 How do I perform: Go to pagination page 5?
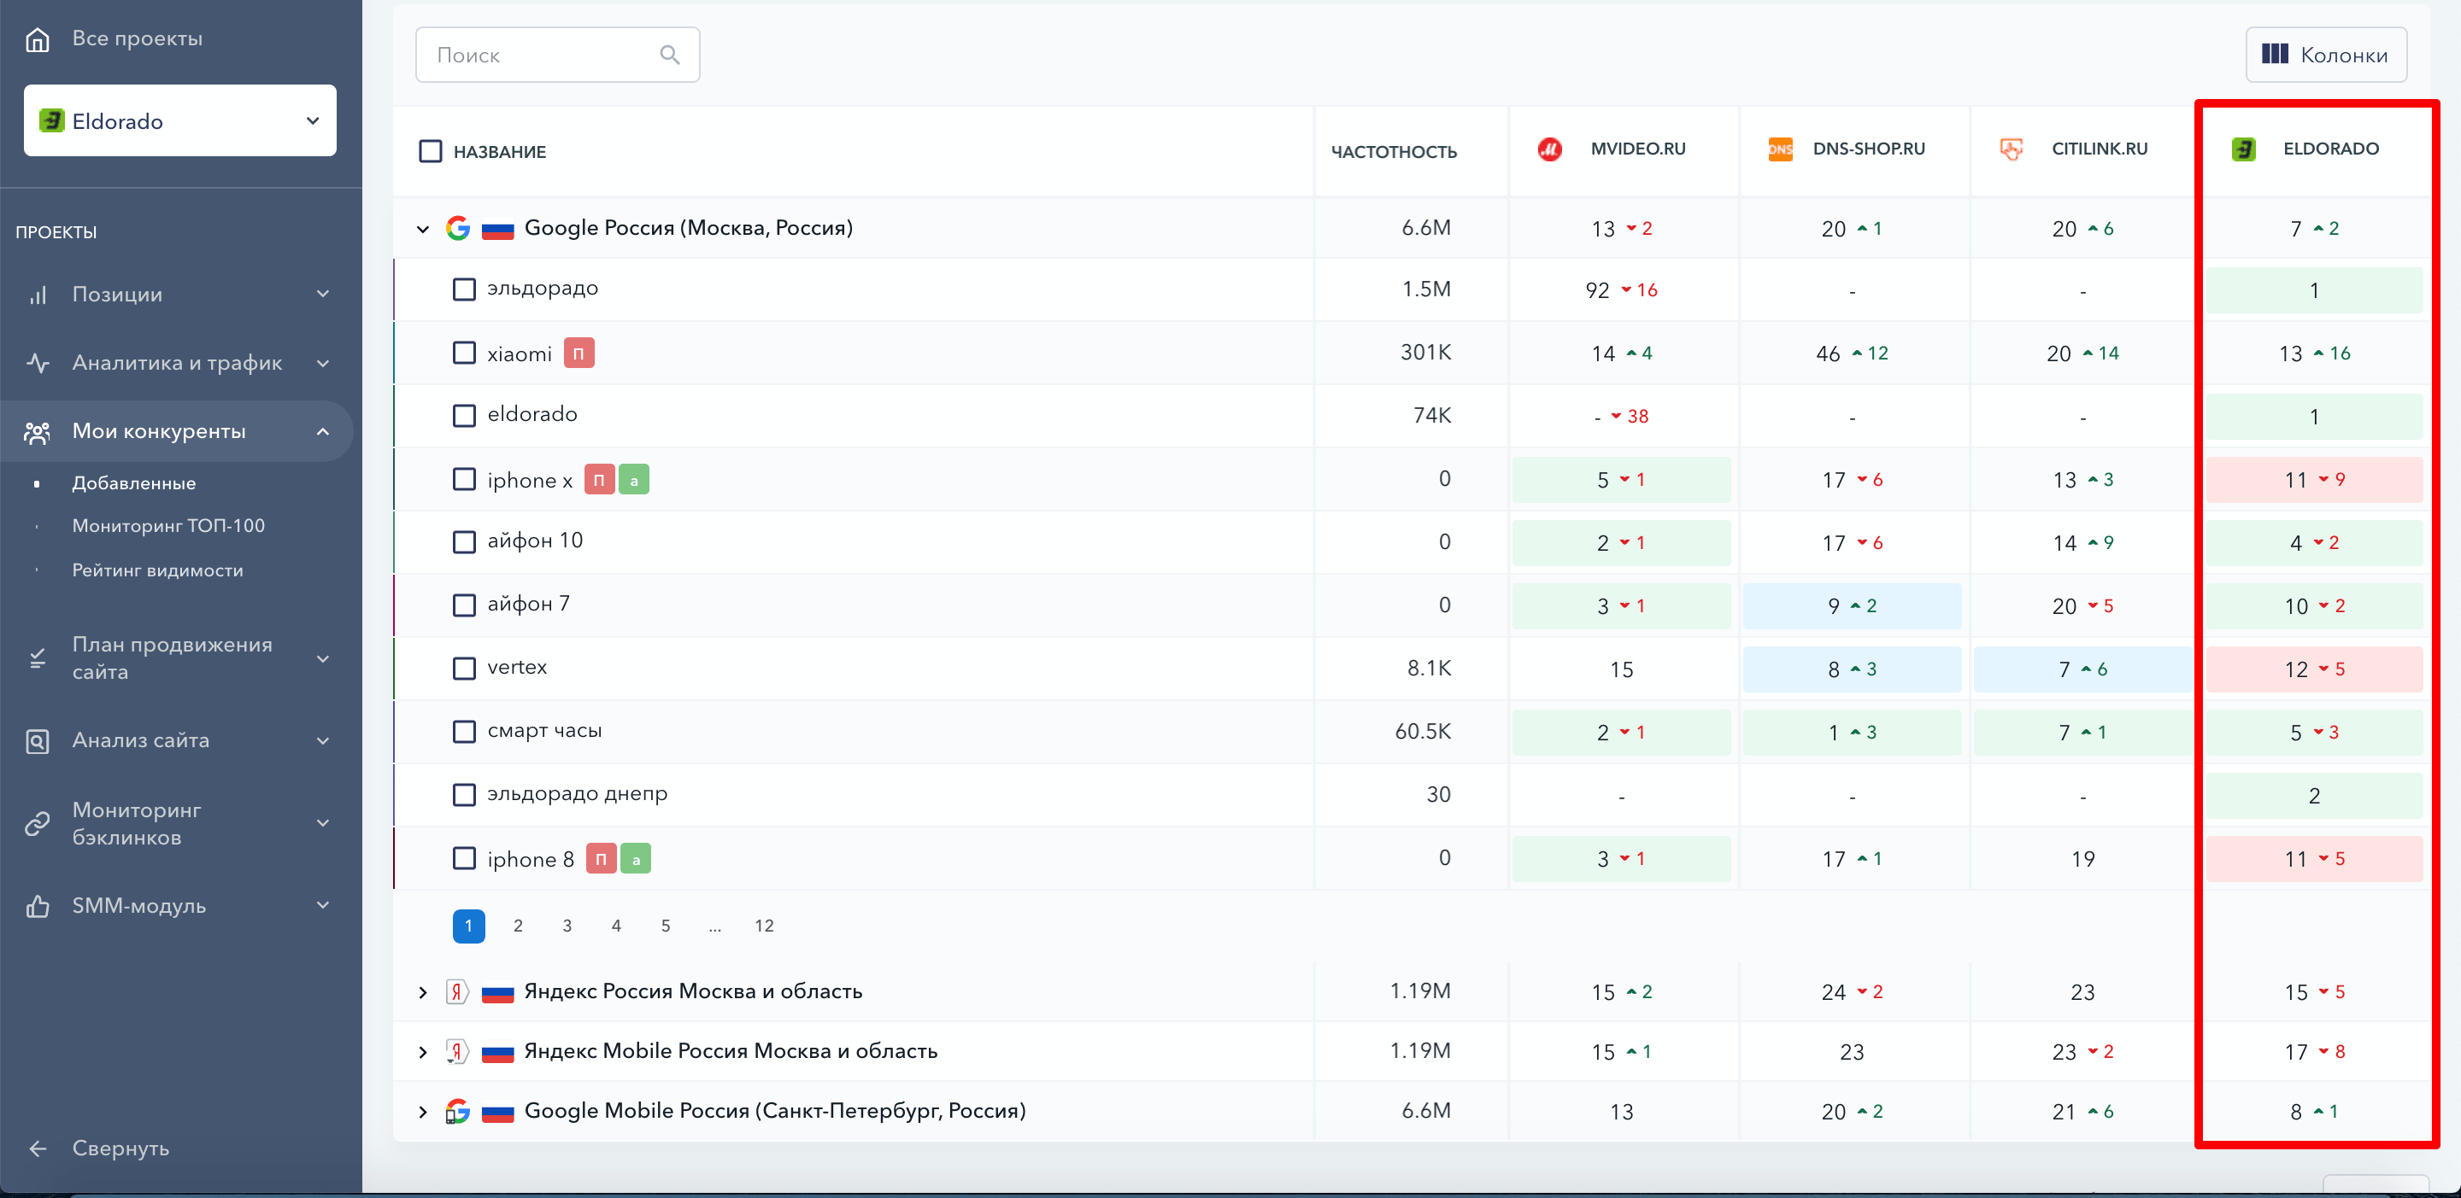[x=666, y=925]
